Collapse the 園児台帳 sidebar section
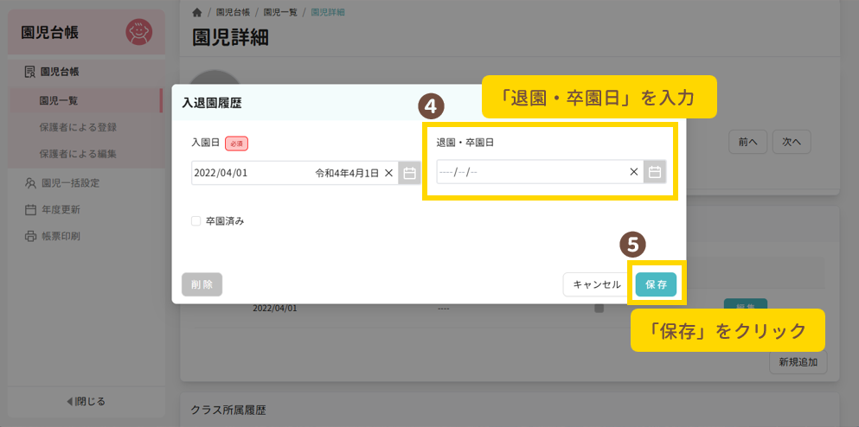The image size is (859, 427). point(65,72)
